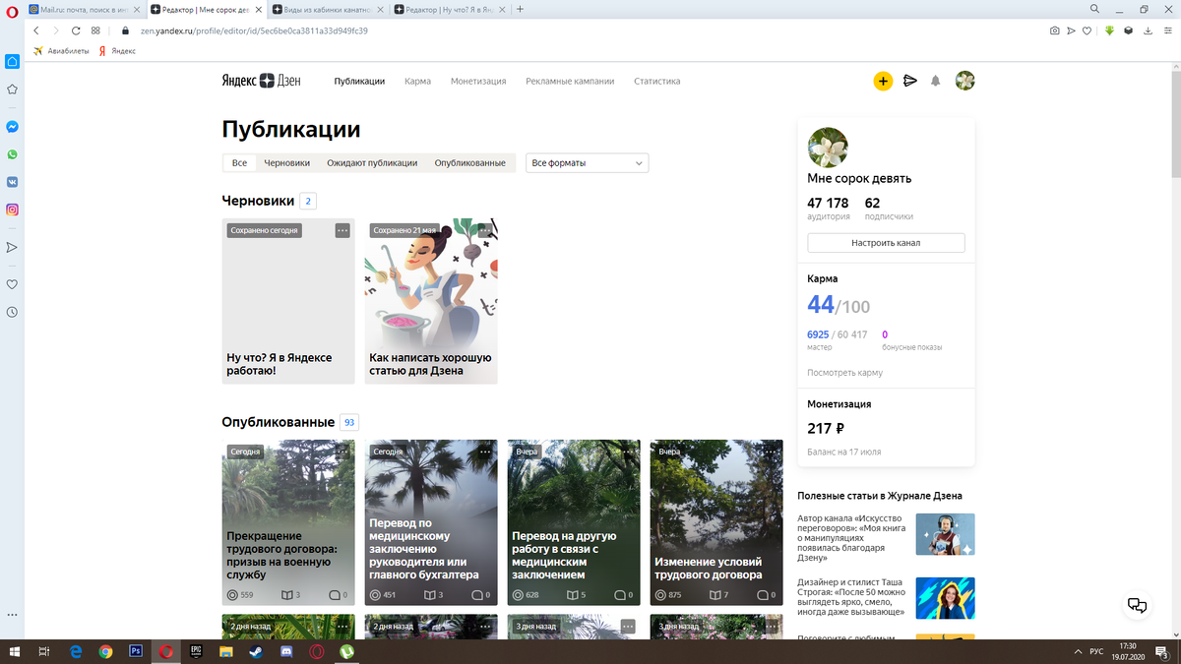Open the "Статистика" navigation item

tap(656, 81)
